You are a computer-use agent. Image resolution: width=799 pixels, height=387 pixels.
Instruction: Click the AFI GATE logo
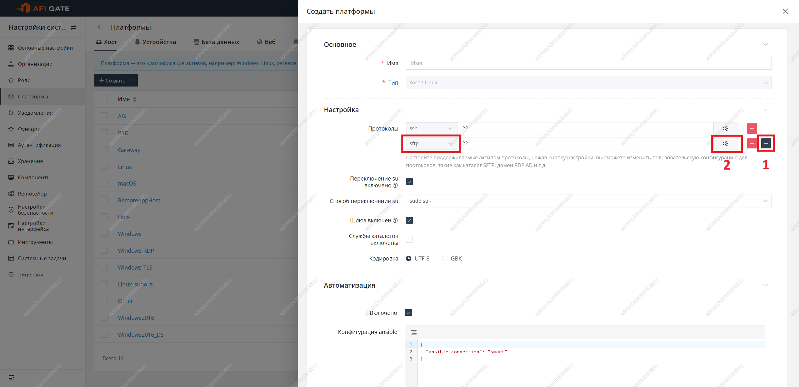43,8
